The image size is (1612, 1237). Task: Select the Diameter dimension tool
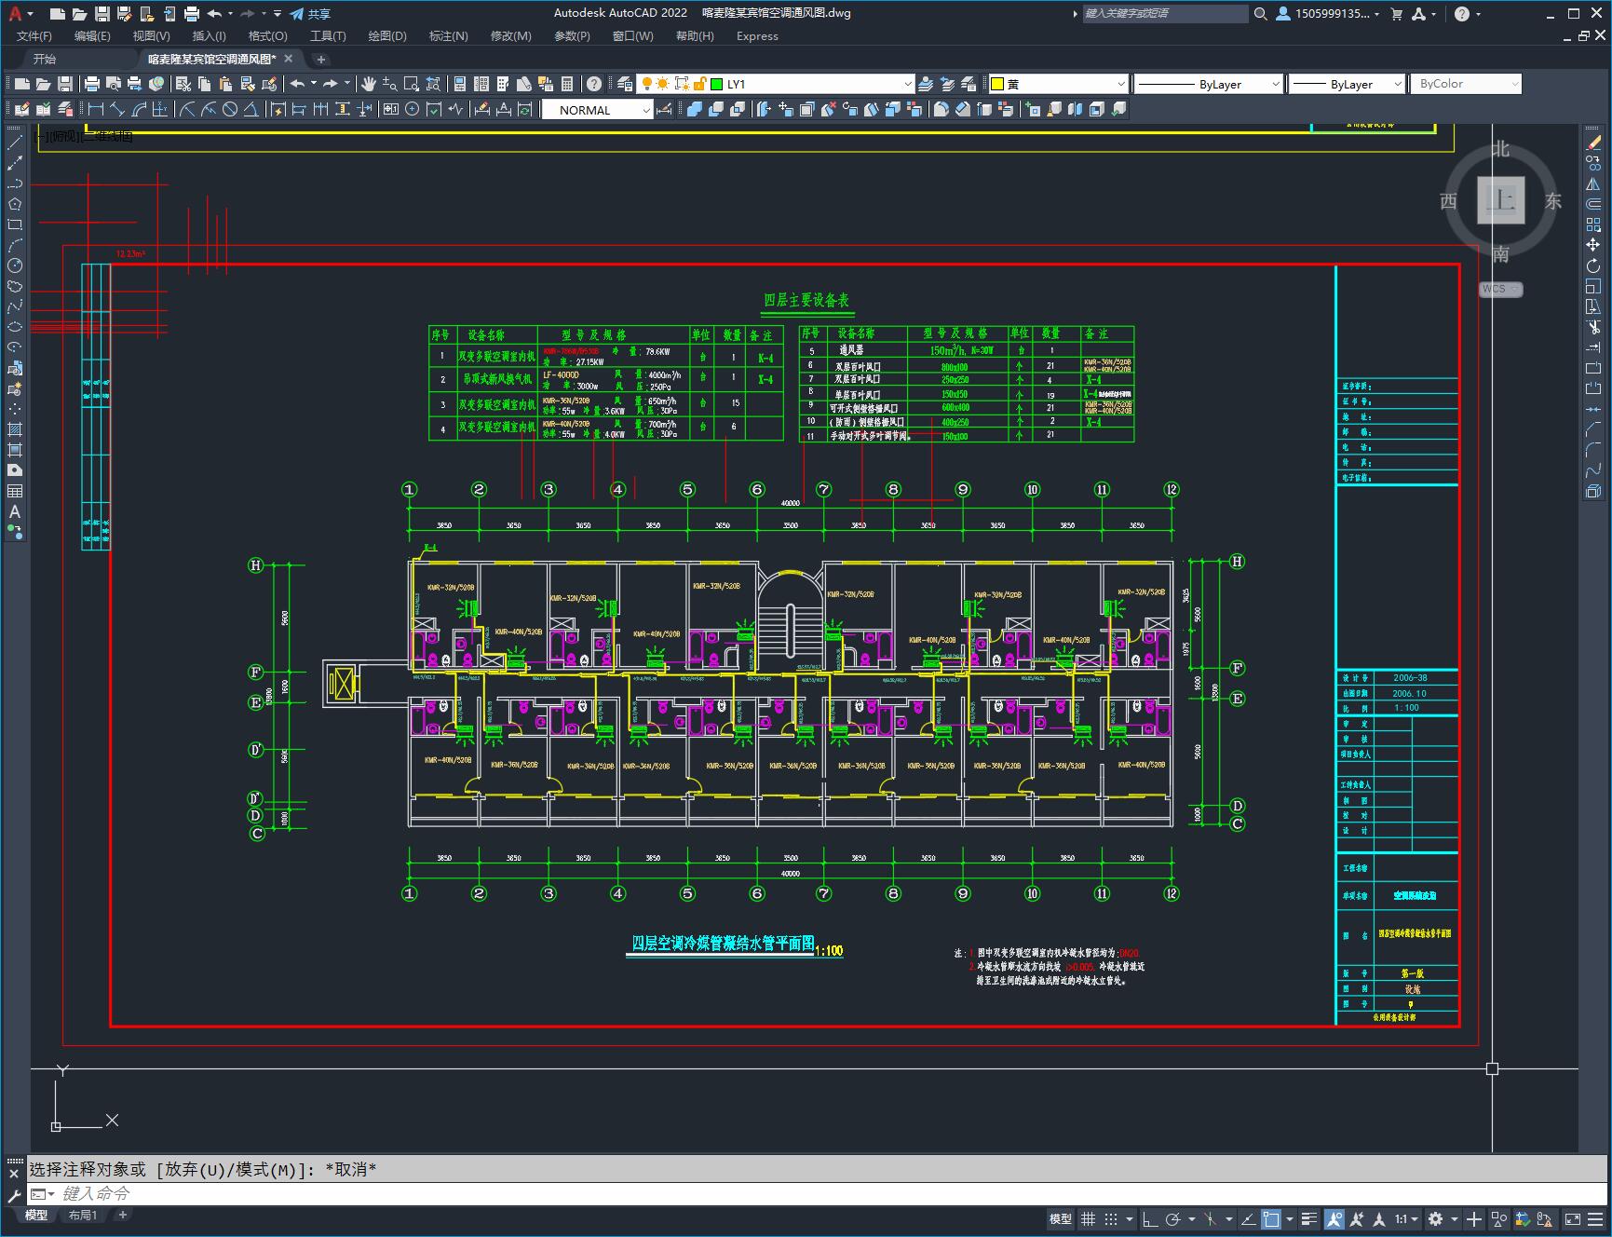230,110
